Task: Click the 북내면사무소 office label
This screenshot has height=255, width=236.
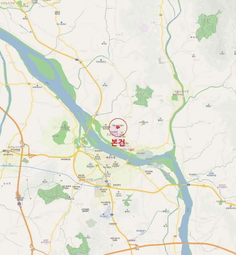Action: [177, 94]
